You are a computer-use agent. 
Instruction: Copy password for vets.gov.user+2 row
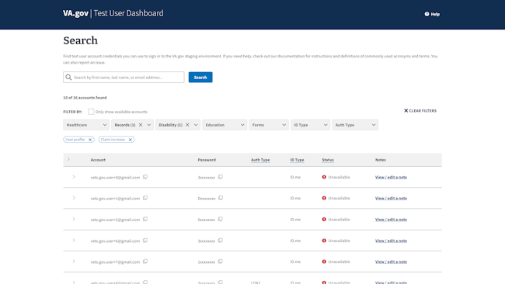coord(221,219)
